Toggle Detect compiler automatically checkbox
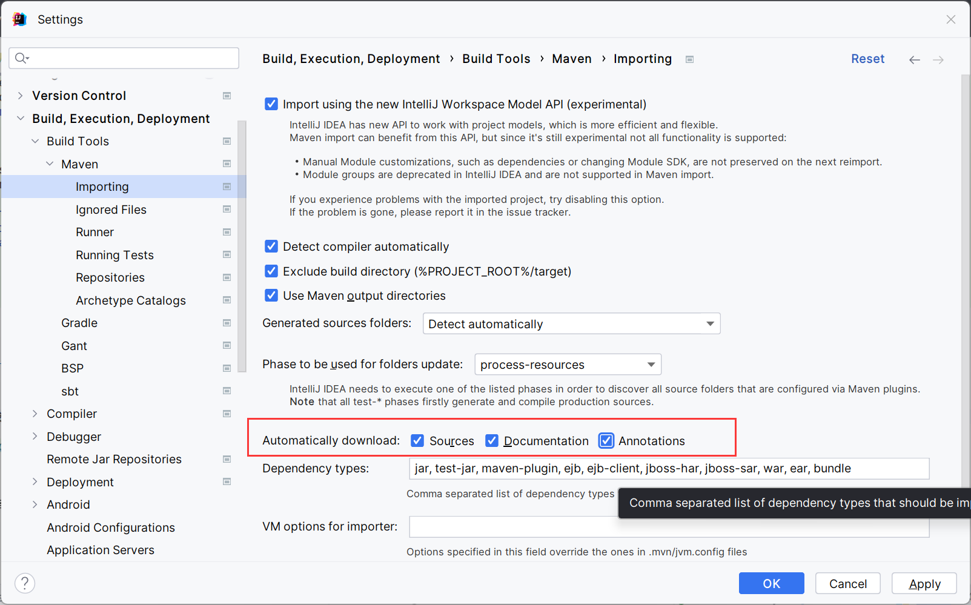Viewport: 971px width, 605px height. [x=271, y=246]
